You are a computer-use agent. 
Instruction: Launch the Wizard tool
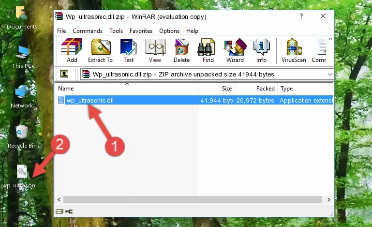pyautogui.click(x=235, y=50)
